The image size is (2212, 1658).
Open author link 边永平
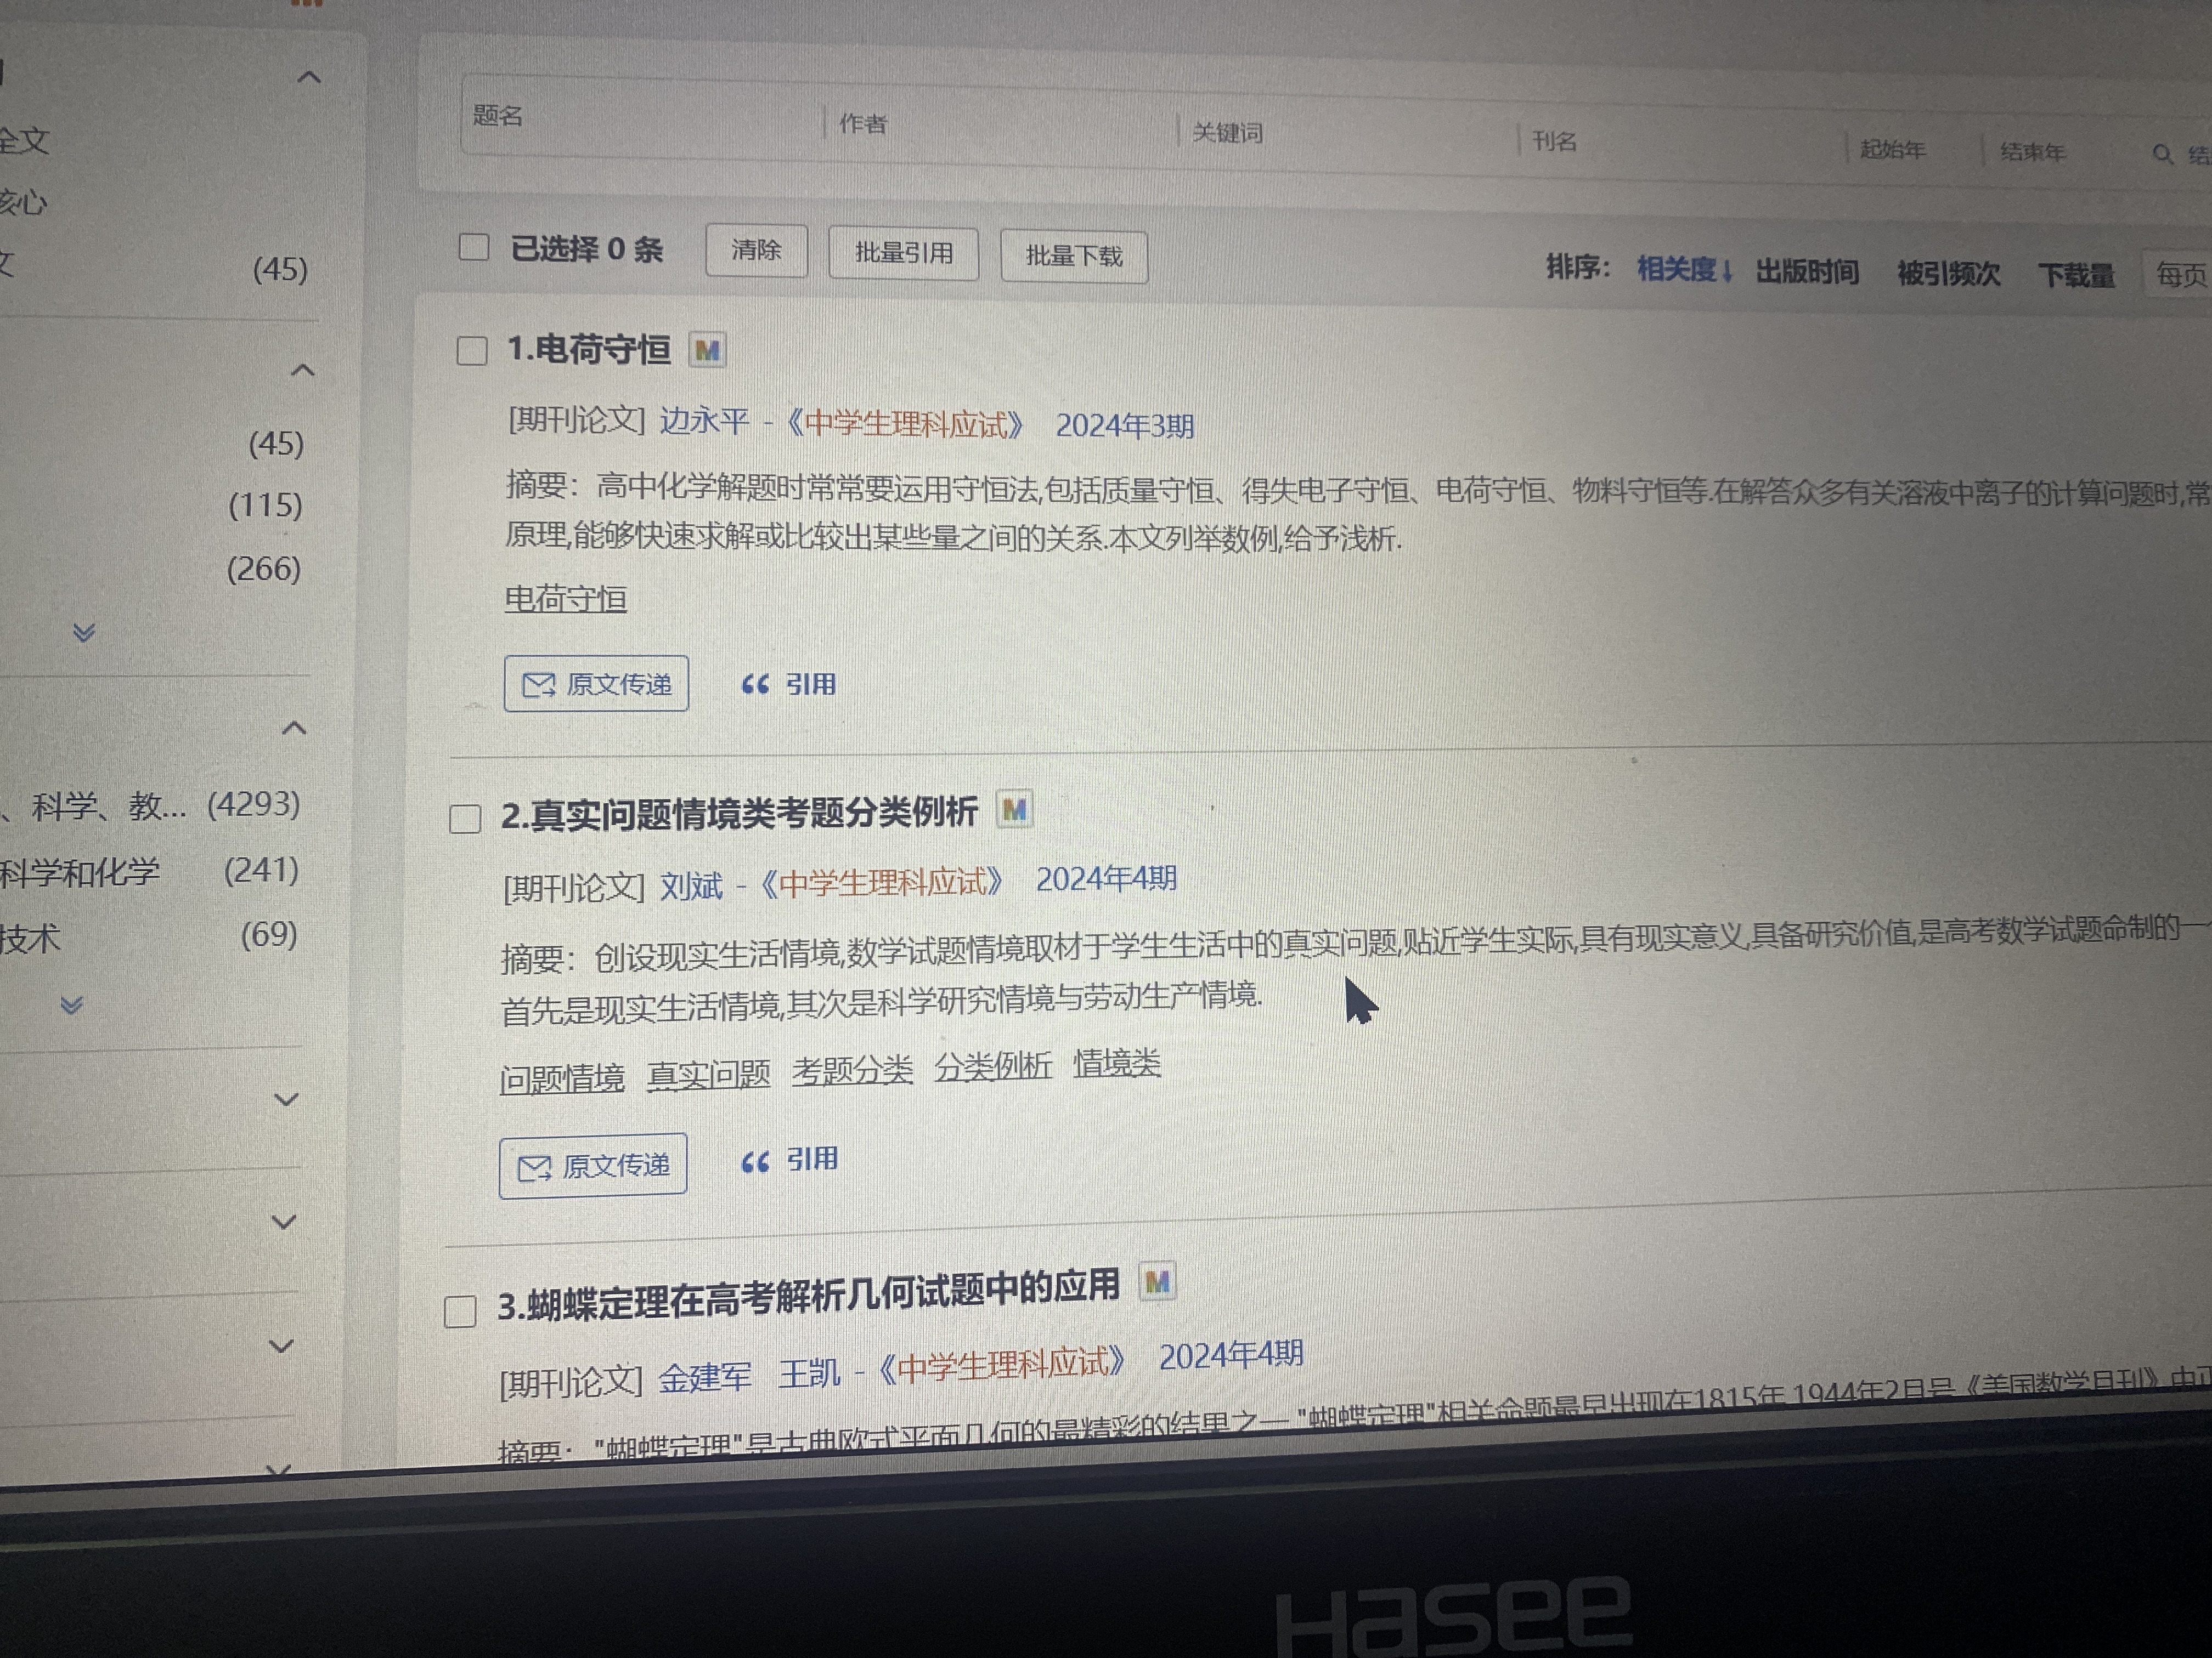click(x=704, y=421)
